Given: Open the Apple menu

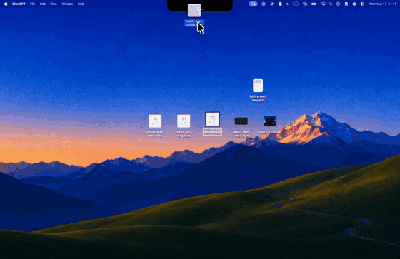Looking at the screenshot, I should (6, 4).
